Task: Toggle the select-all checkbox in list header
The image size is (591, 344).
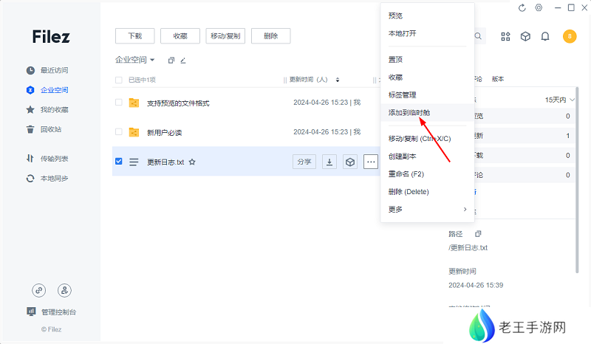Action: pos(119,80)
